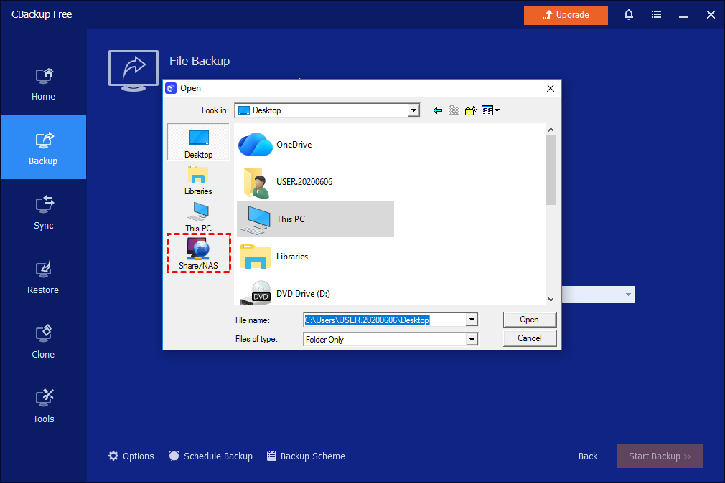Click the Cancel button

[x=529, y=338]
